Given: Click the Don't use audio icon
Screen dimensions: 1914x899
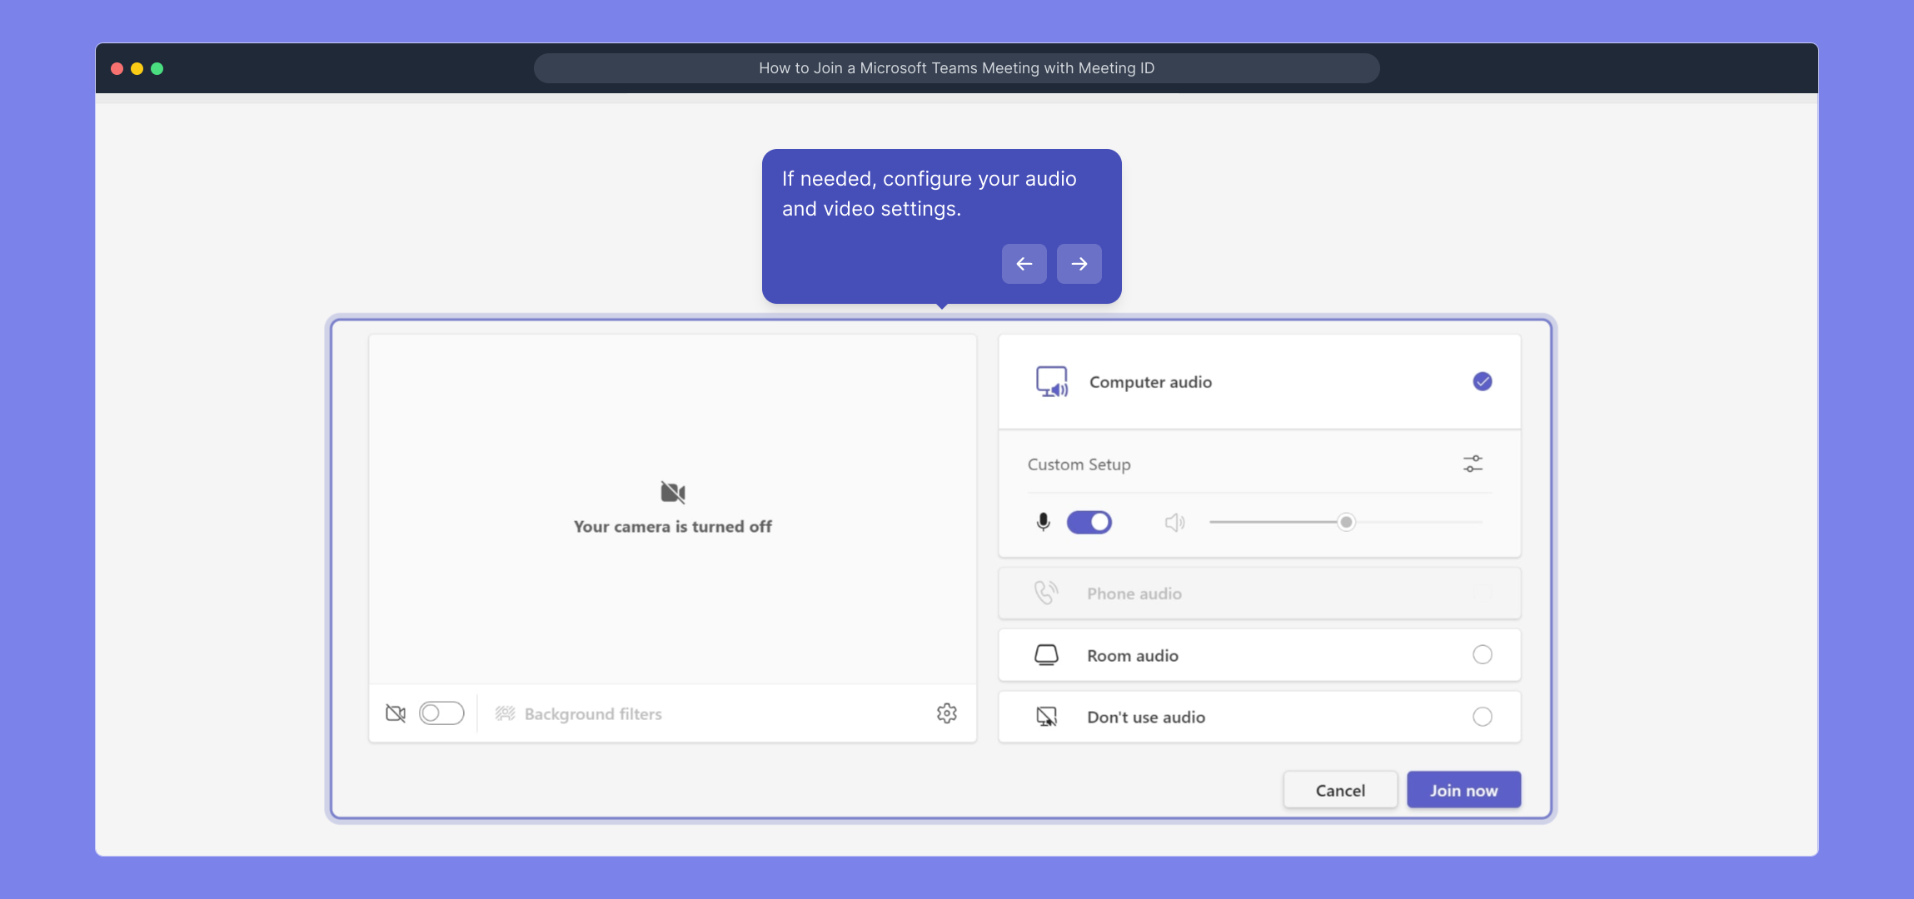Looking at the screenshot, I should tap(1046, 717).
